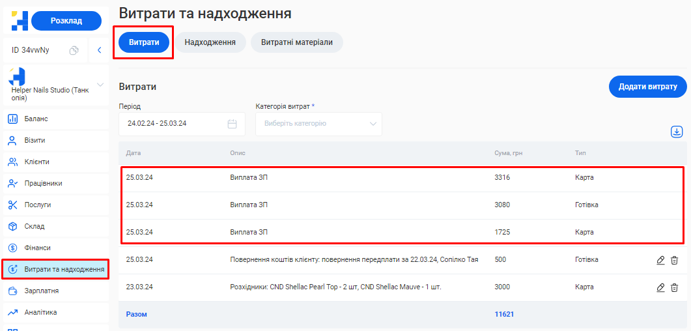Image resolution: width=691 pixels, height=331 pixels.
Task: Open Склад warehouse menu item
Action: (35, 226)
